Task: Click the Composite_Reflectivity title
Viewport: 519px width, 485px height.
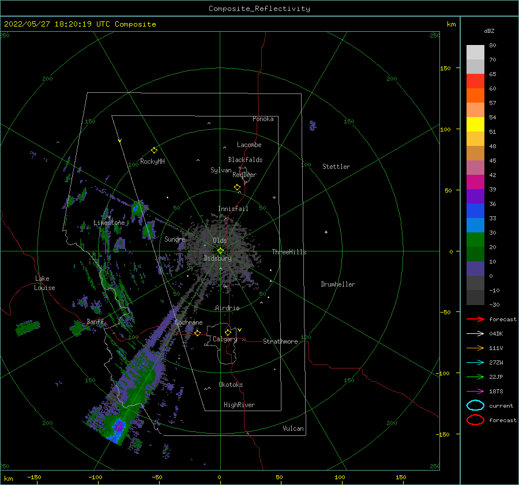Action: pyautogui.click(x=259, y=9)
